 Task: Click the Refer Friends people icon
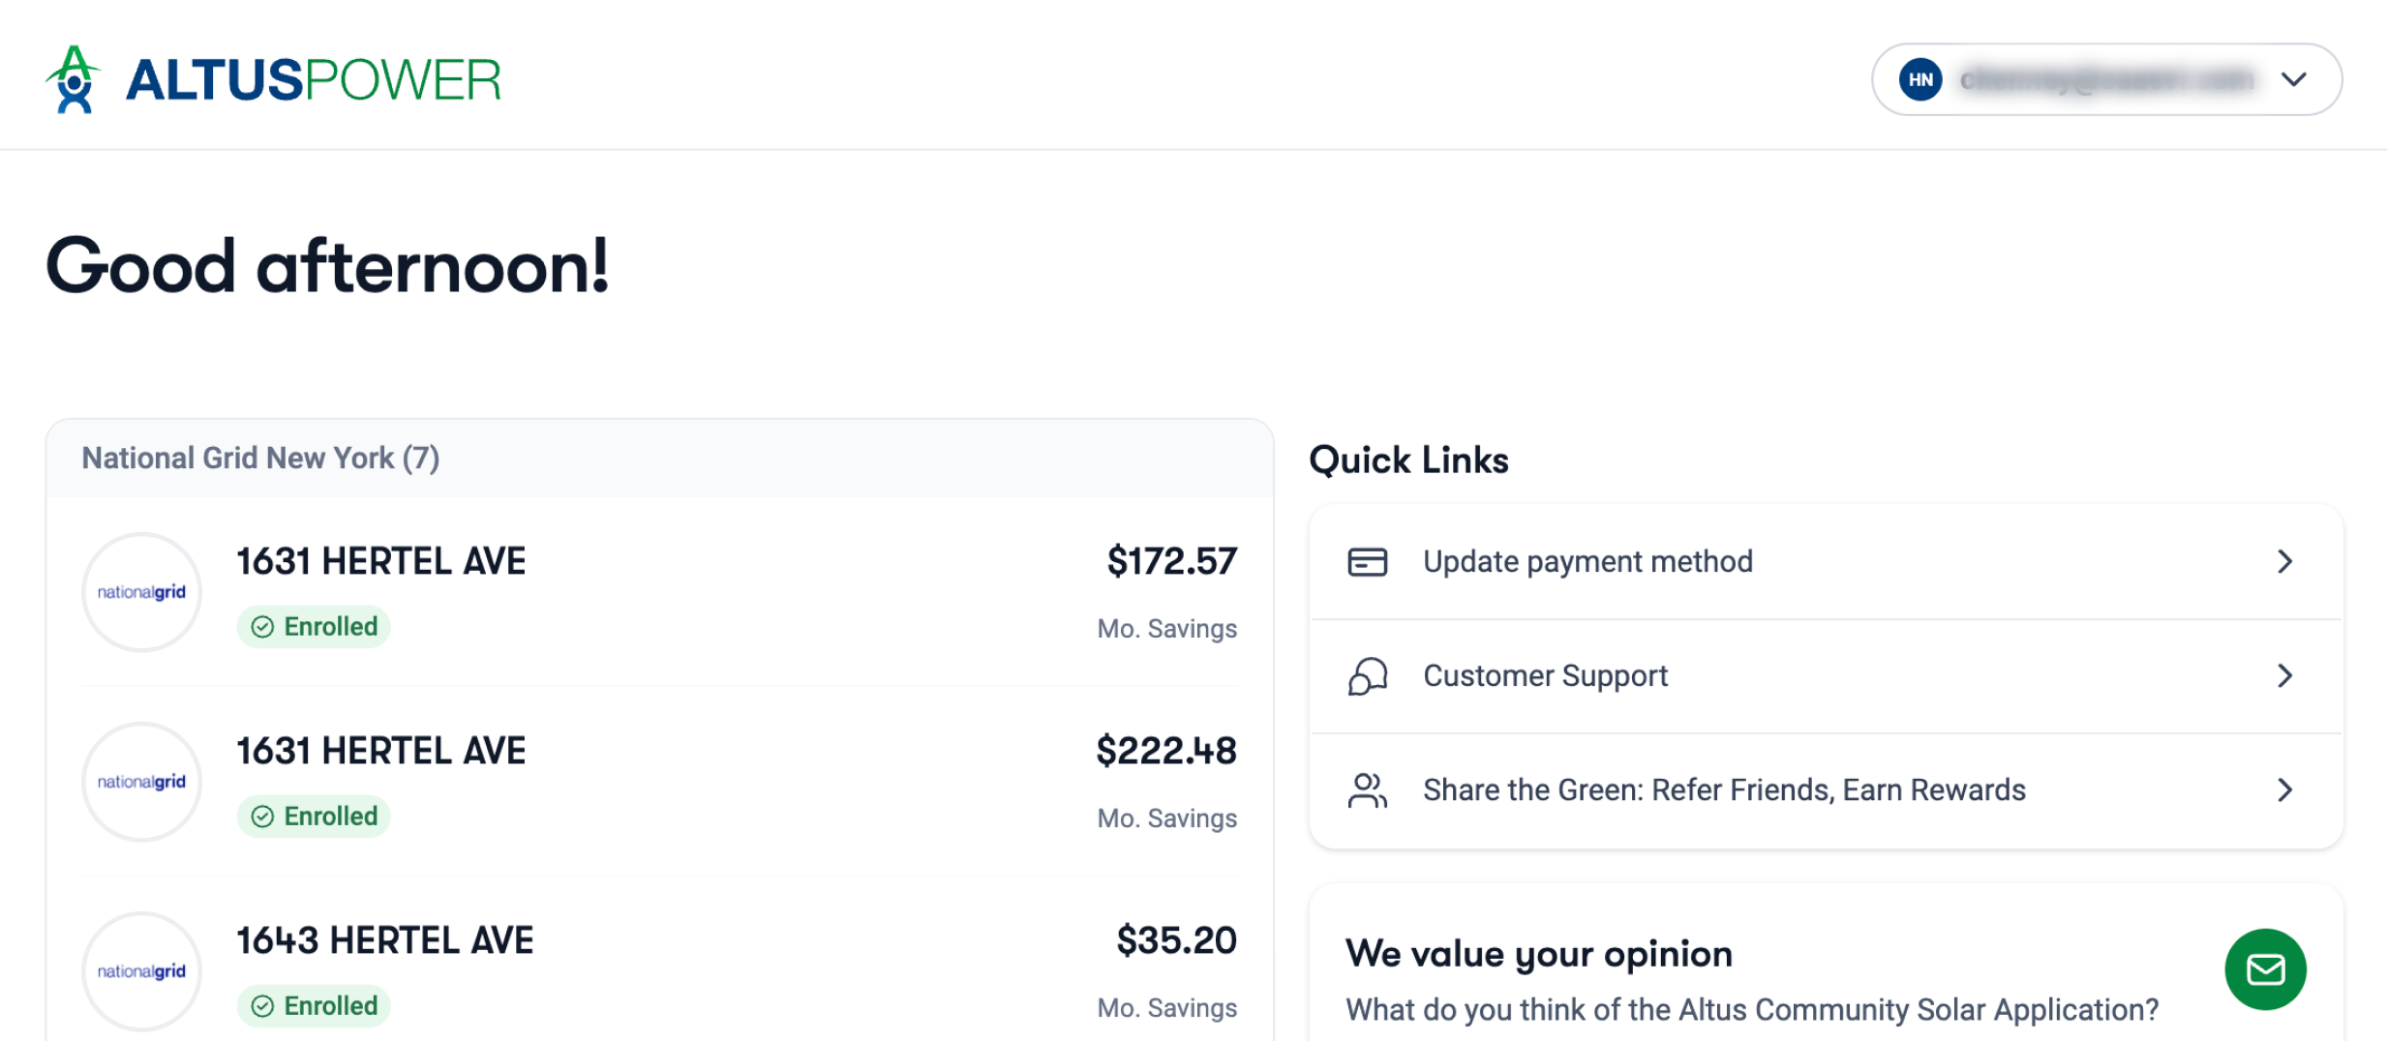pyautogui.click(x=1368, y=789)
